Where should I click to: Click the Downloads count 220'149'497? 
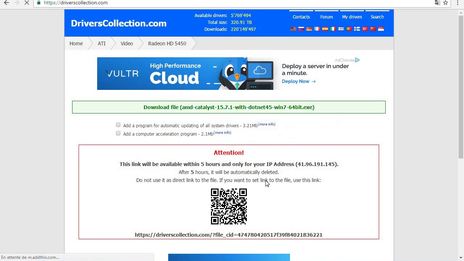click(x=243, y=29)
